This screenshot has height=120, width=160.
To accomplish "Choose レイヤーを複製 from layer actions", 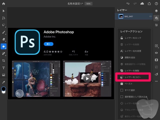I will (134, 70).
